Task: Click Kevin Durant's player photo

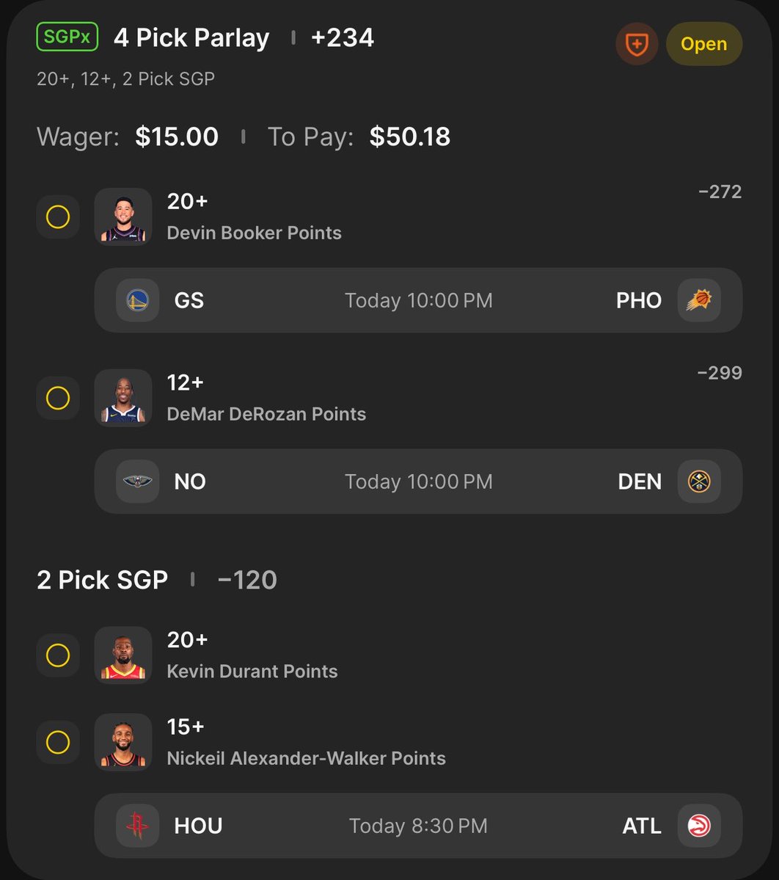Action: click(x=123, y=655)
